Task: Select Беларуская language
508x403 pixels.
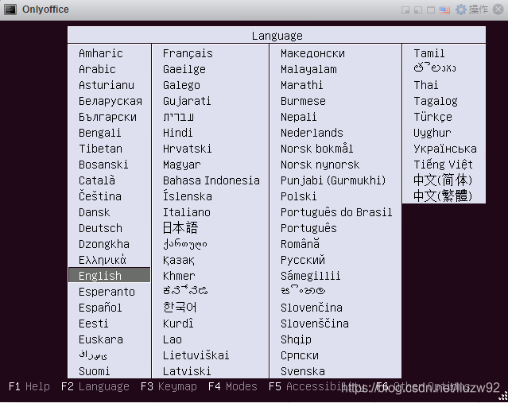Action: coord(111,101)
